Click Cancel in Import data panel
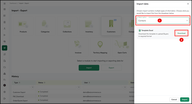This screenshot has height=104, width=192. 174,99
